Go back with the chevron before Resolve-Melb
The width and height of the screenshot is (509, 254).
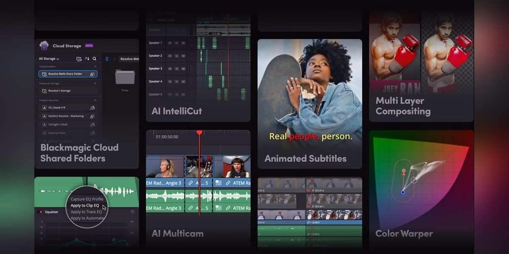(115, 59)
